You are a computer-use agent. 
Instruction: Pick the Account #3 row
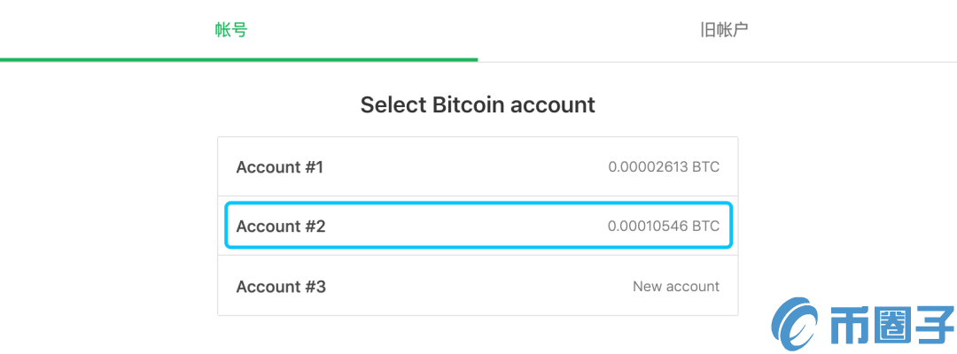pyautogui.click(x=478, y=287)
